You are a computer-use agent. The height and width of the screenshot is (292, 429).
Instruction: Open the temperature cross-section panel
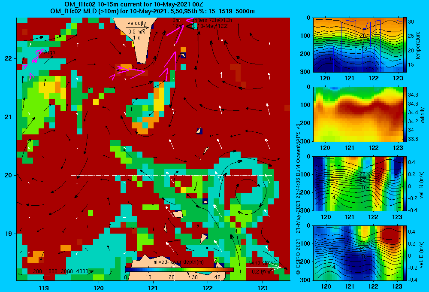coord(358,45)
